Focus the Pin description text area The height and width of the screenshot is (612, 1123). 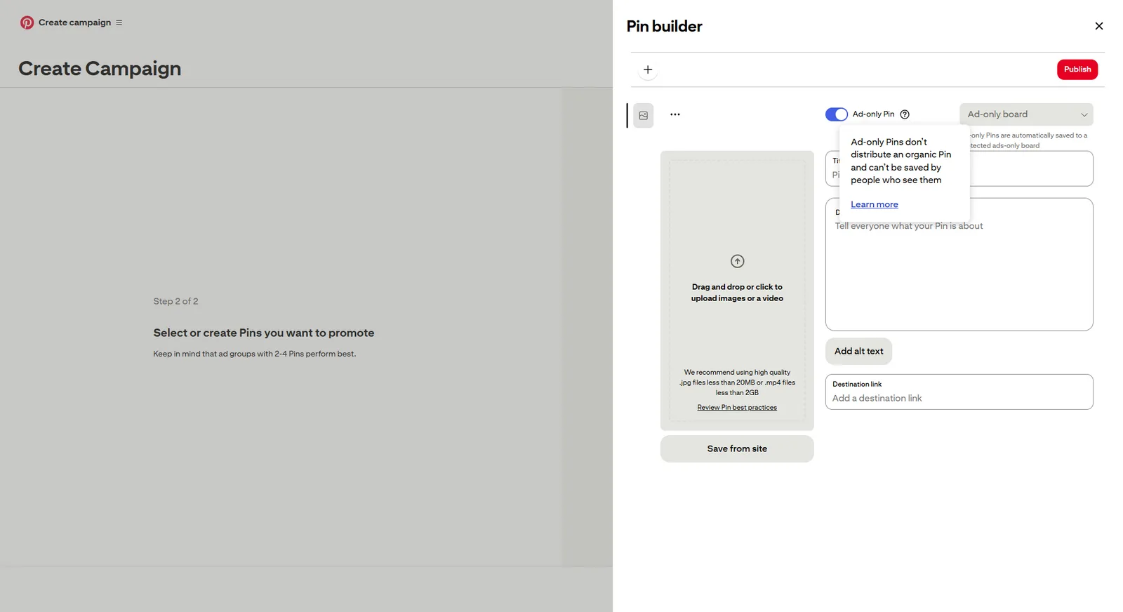(x=959, y=265)
